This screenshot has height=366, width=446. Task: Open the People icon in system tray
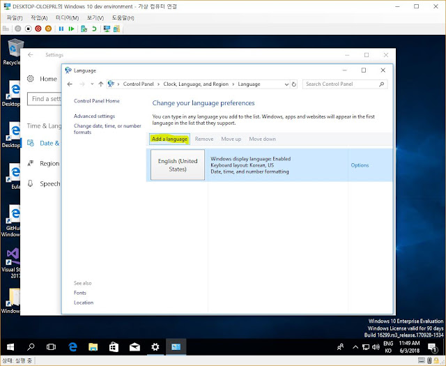(340, 347)
